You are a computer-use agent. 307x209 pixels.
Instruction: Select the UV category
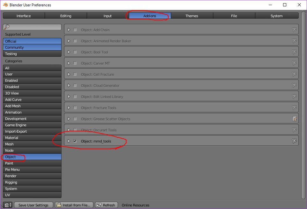pyautogui.click(x=32, y=195)
